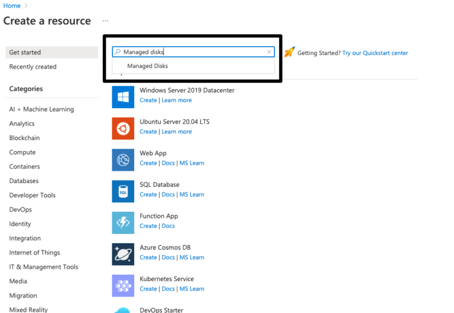
Task: Click the Windows Server 2019 Datacenter icon
Action: [123, 97]
